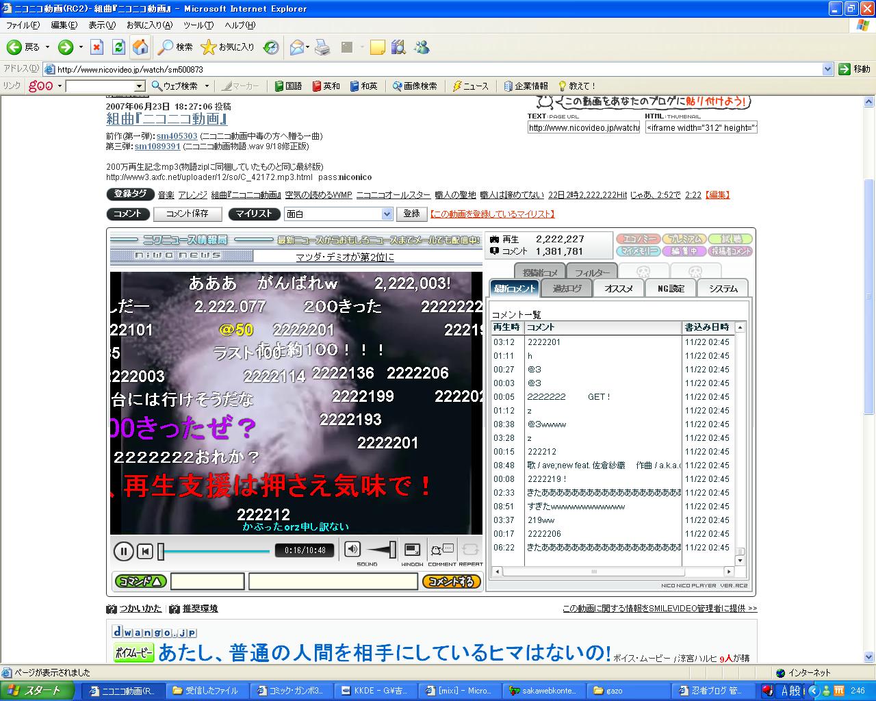Submit comment with コメントする button
The width and height of the screenshot is (876, 701).
(x=451, y=582)
